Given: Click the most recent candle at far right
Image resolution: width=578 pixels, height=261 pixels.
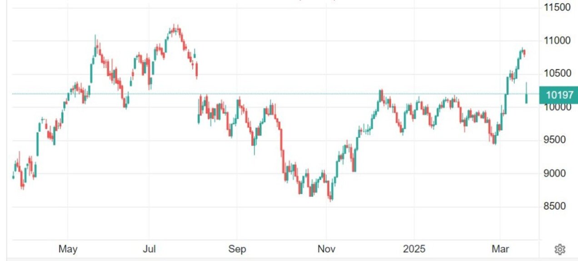Looking at the screenshot, I should click(526, 98).
